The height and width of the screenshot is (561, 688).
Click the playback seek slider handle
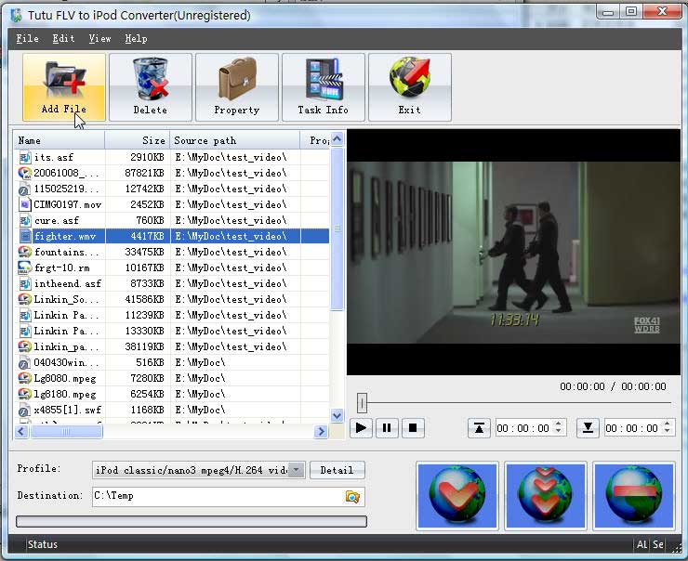tap(362, 402)
